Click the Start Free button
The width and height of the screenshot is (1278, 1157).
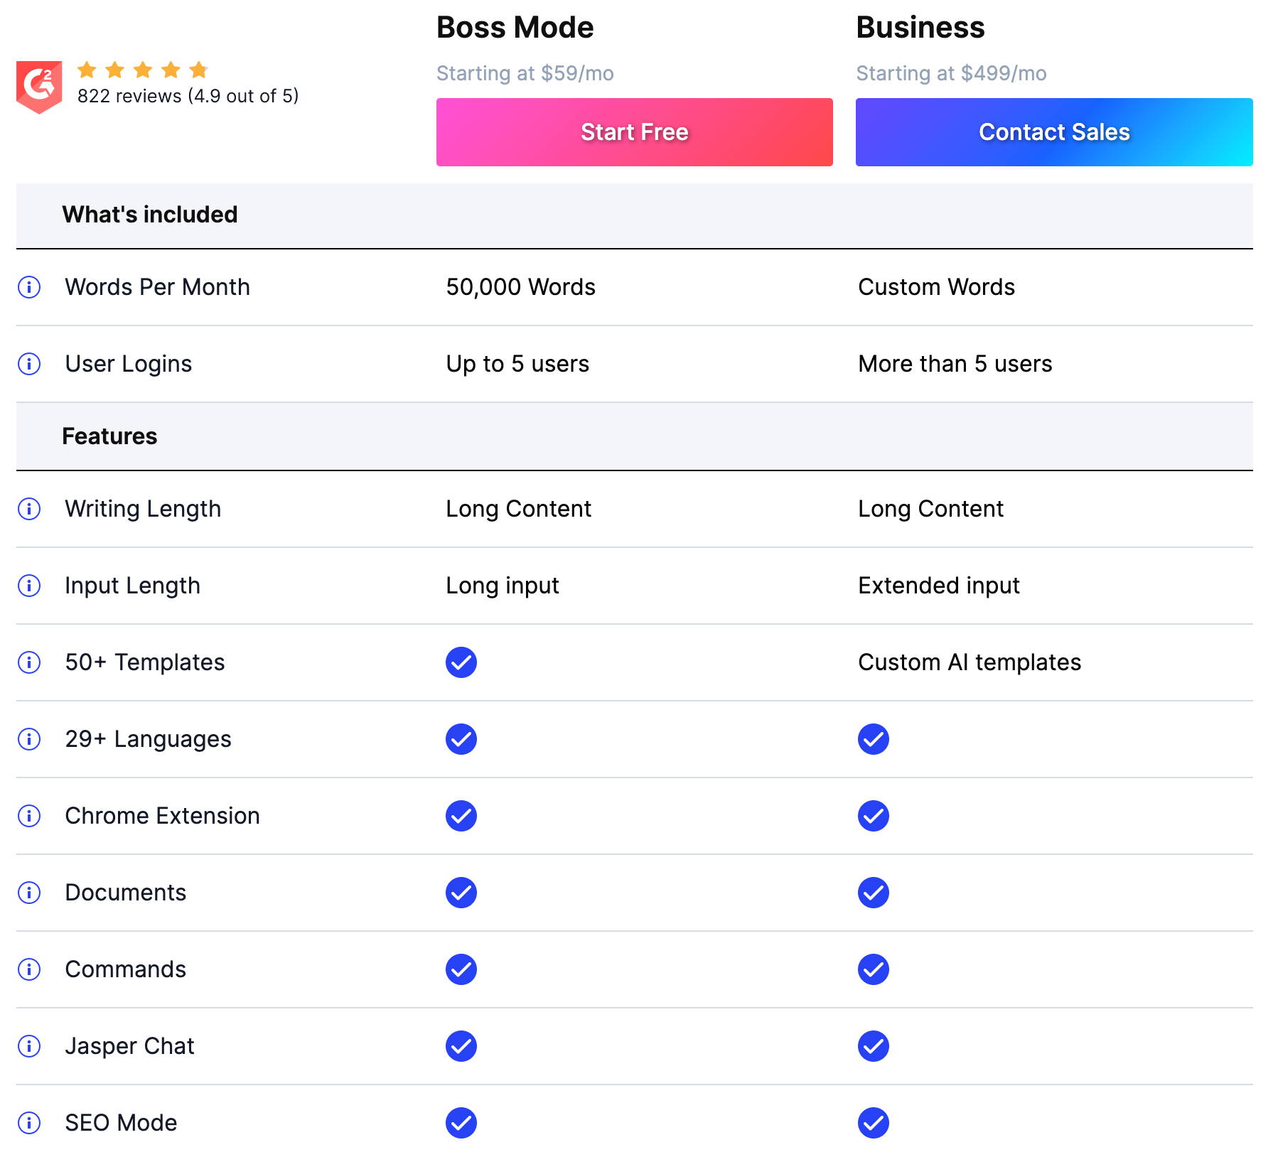pyautogui.click(x=634, y=132)
